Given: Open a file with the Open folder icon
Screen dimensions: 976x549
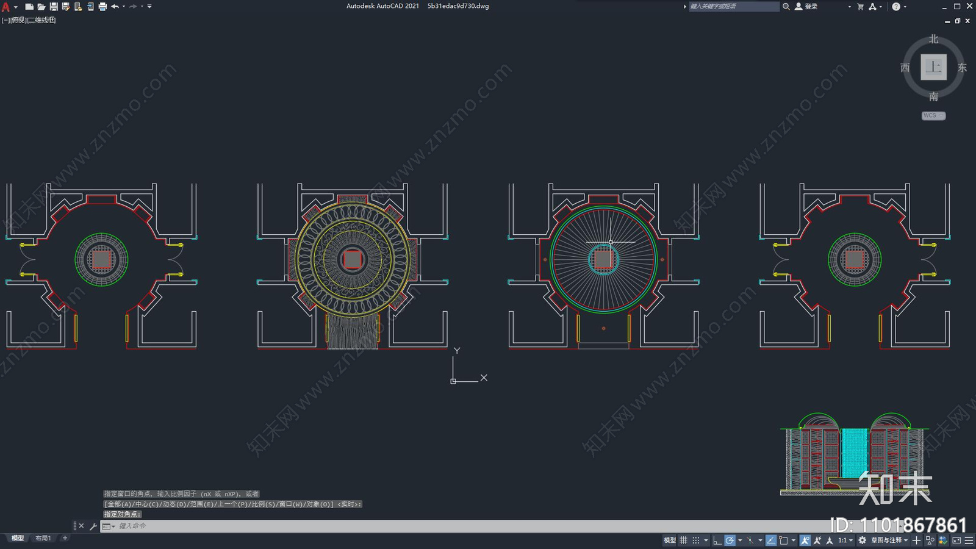Looking at the screenshot, I should tap(41, 7).
